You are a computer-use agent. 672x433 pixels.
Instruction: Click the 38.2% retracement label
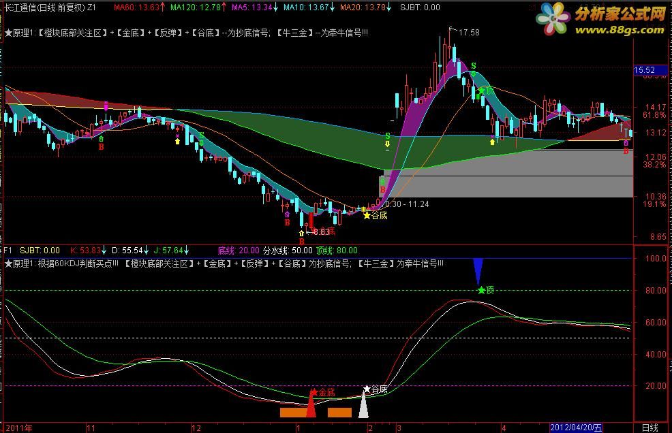click(654, 165)
